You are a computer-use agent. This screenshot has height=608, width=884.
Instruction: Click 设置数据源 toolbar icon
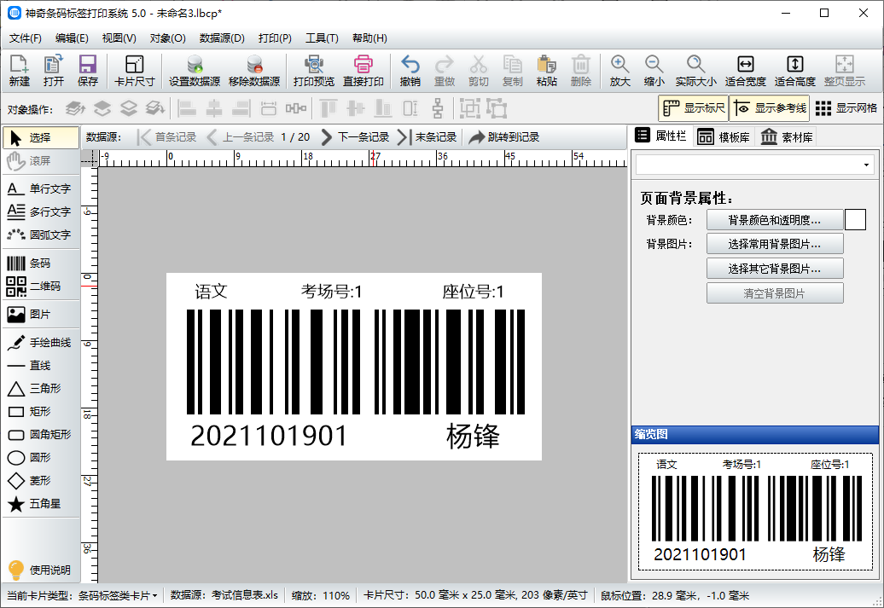(195, 71)
